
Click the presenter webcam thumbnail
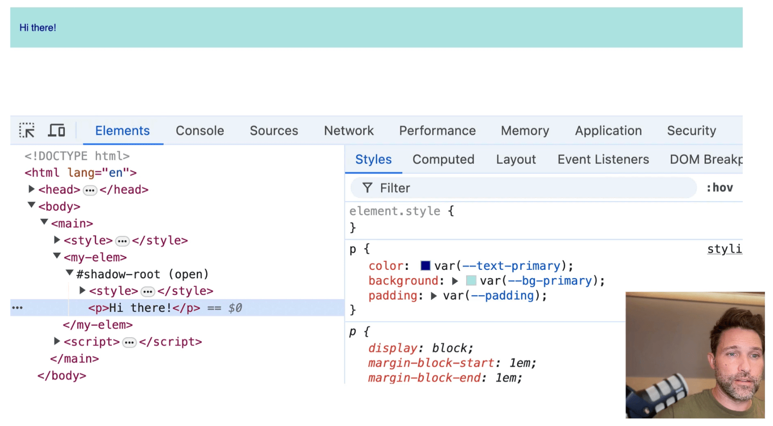(695, 355)
